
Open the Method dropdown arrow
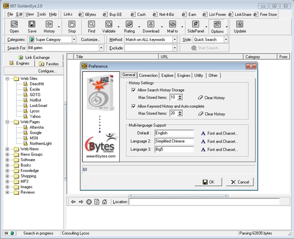click(175, 40)
